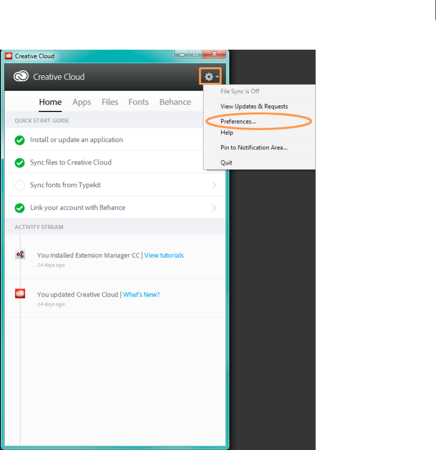The height and width of the screenshot is (450, 436).
Task: Click the QUICK START GUIDE heading
Action: click(42, 120)
